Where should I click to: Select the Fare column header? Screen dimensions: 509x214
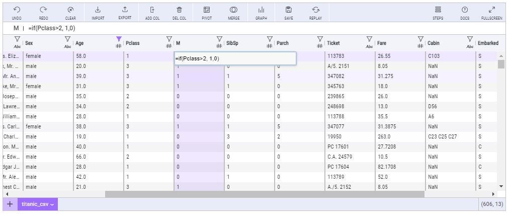tap(382, 43)
